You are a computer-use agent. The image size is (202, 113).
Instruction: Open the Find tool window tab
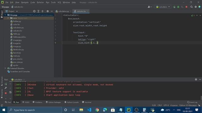click(8, 102)
